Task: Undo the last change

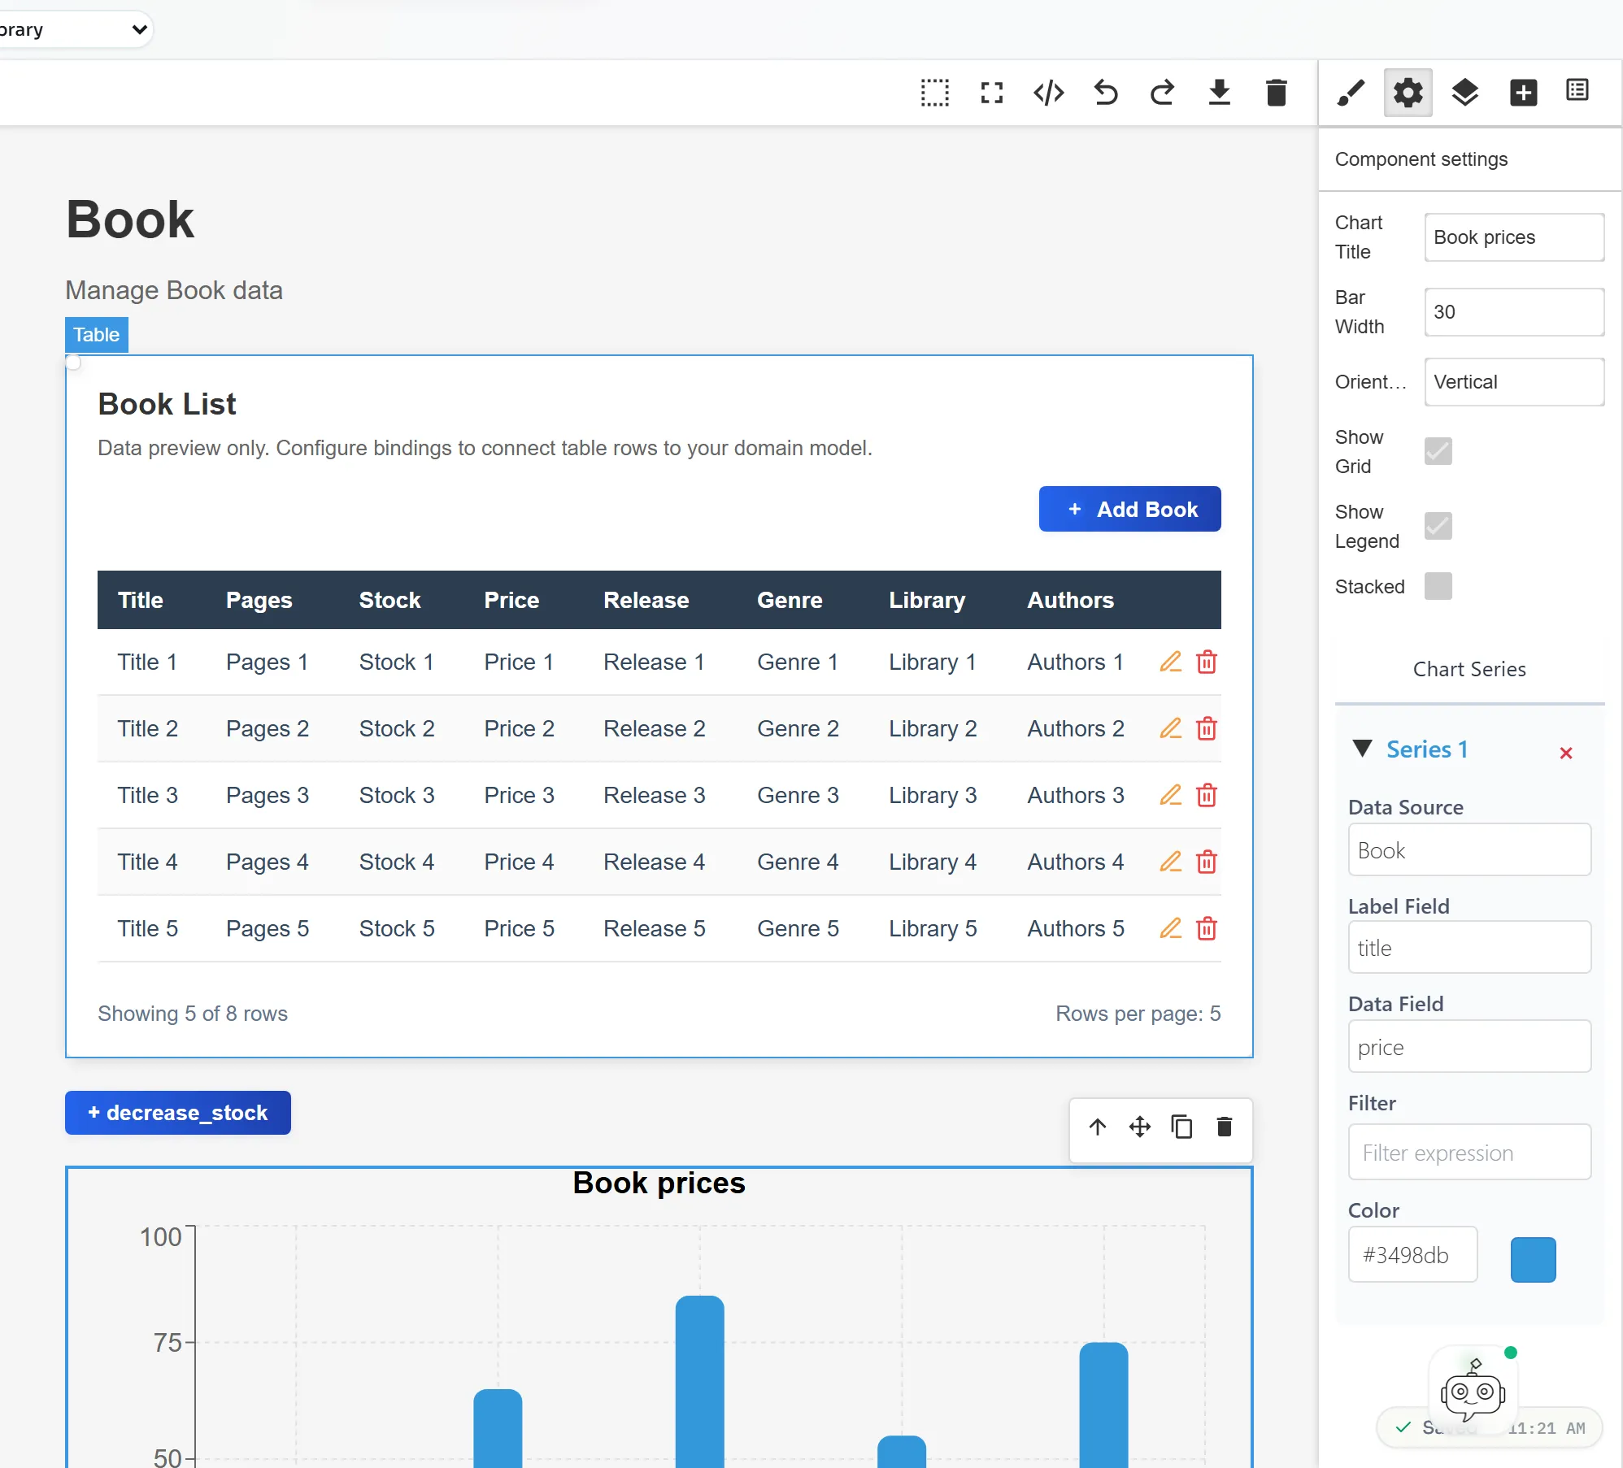Action: coord(1106,93)
